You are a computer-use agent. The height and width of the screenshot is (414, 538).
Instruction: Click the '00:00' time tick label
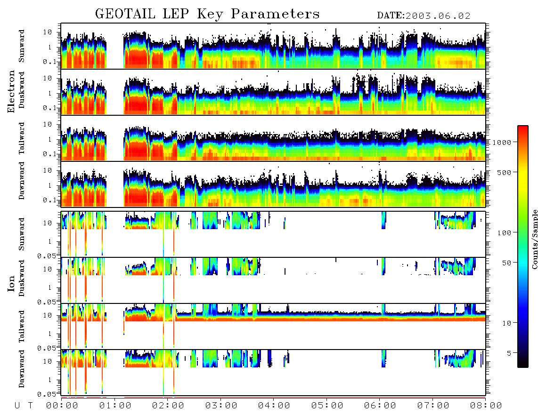pyautogui.click(x=62, y=406)
